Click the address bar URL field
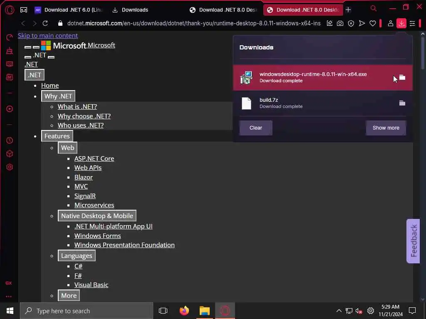The width and height of the screenshot is (426, 319). click(x=194, y=23)
